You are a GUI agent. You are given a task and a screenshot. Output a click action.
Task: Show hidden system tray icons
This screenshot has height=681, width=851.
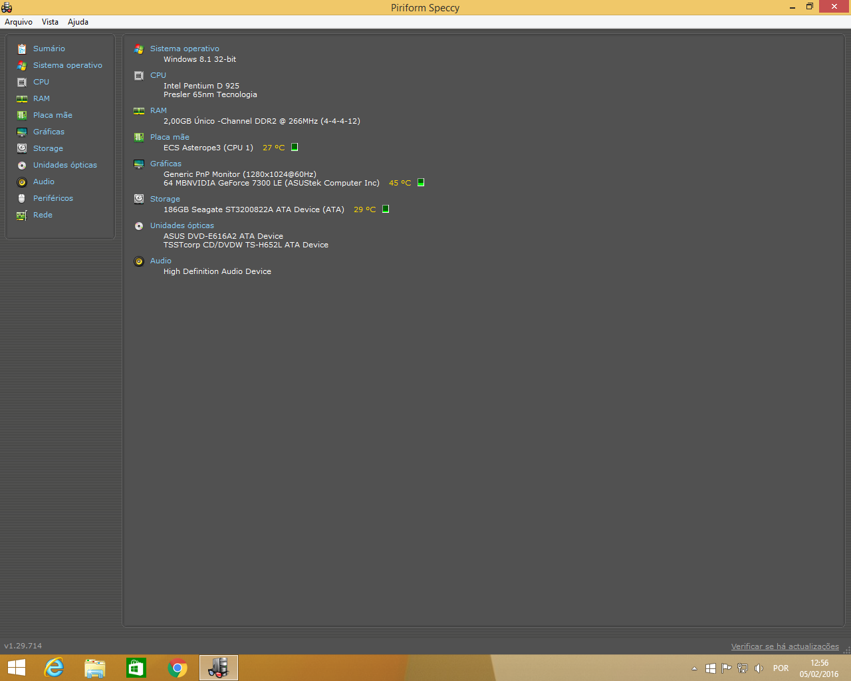click(x=695, y=668)
